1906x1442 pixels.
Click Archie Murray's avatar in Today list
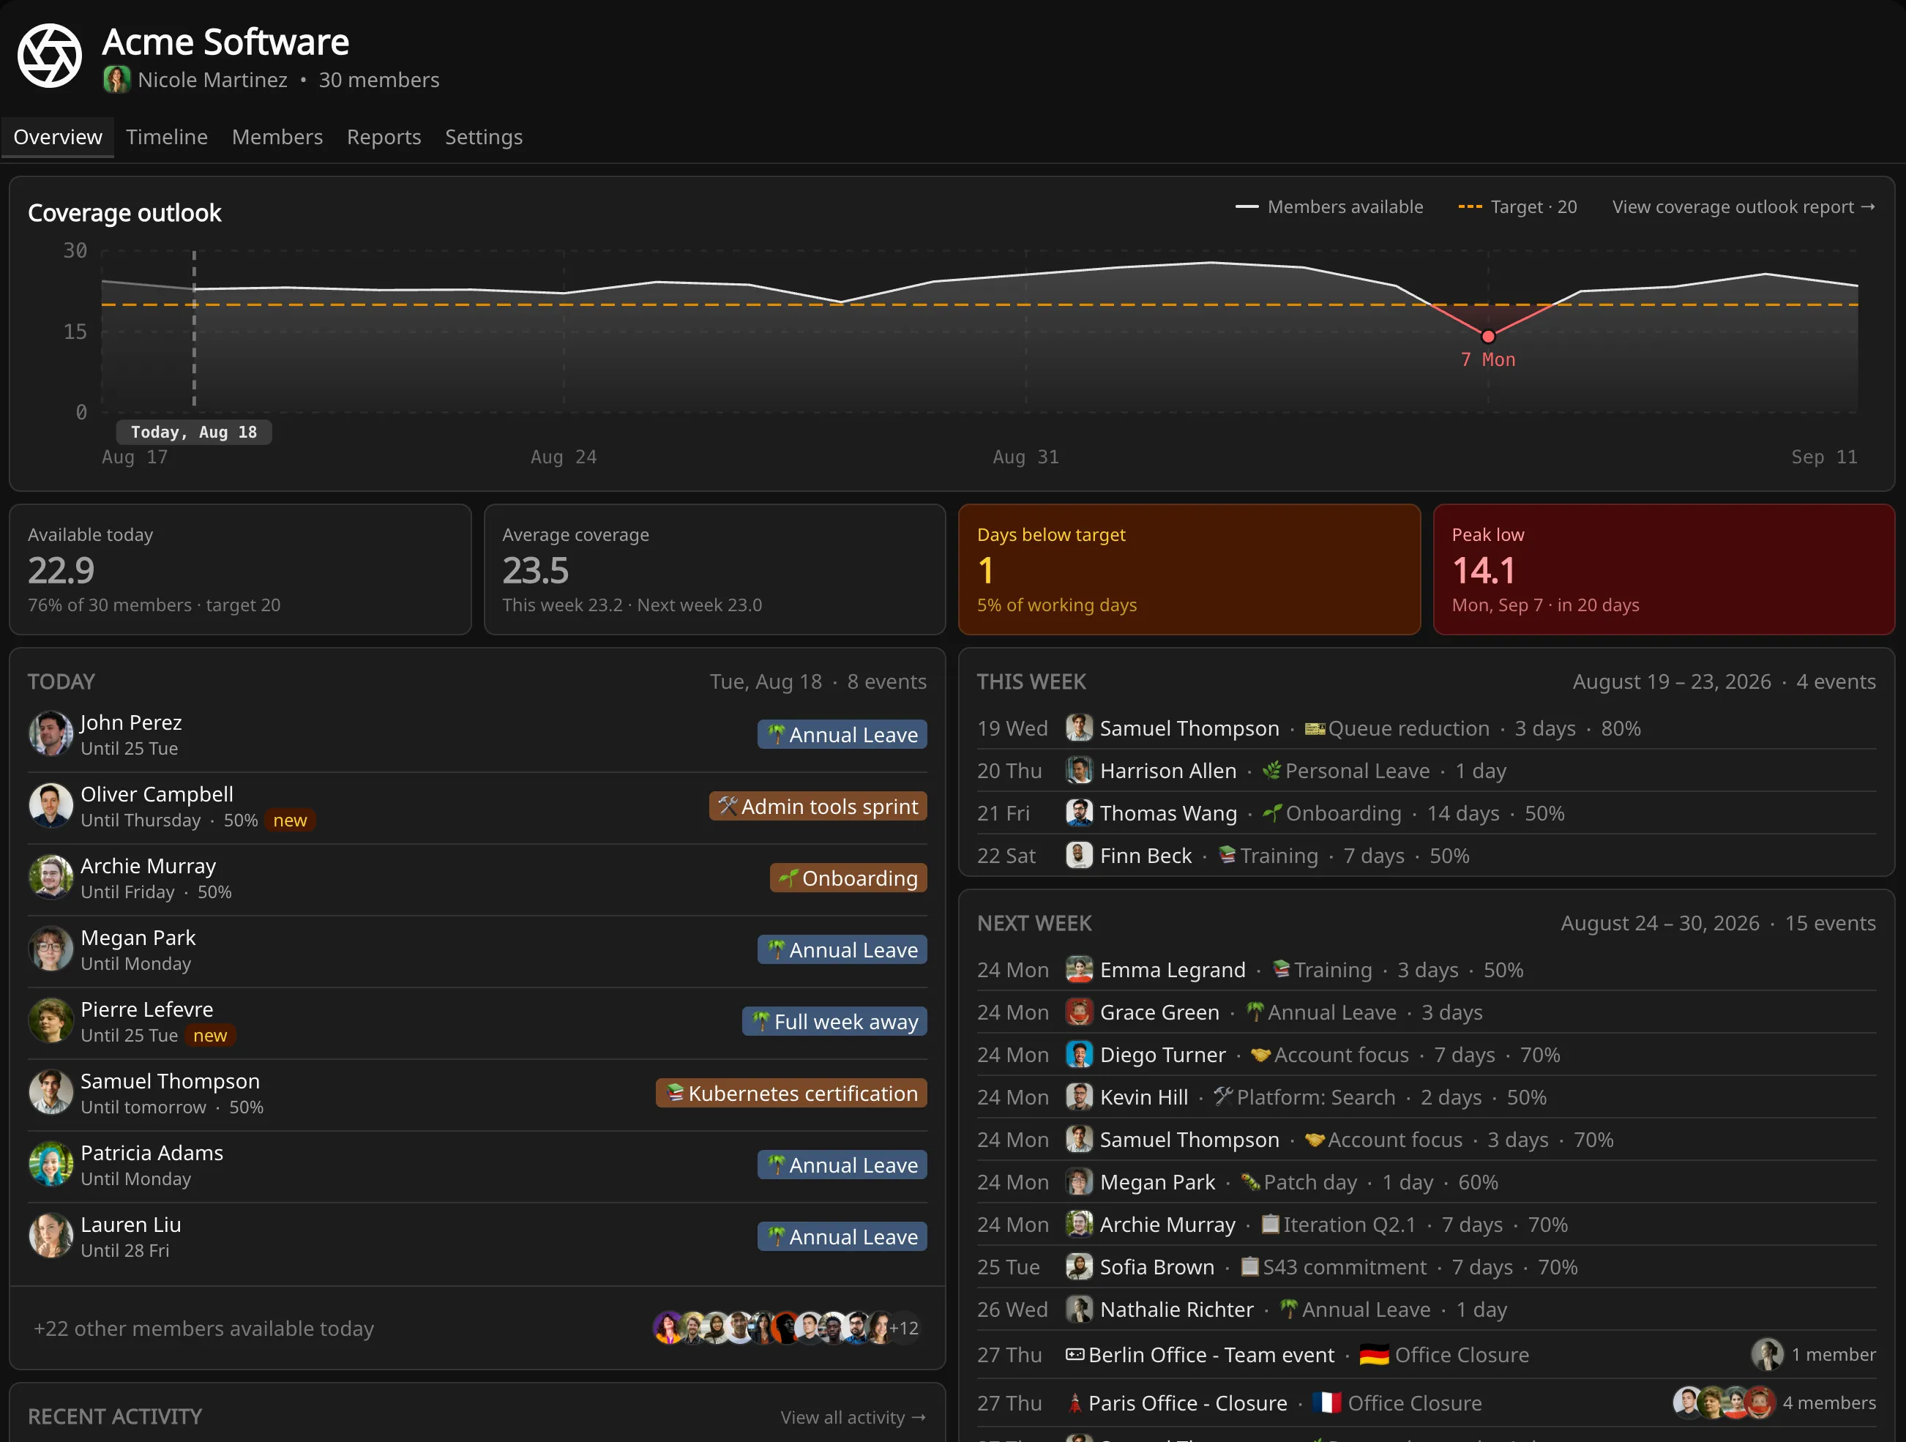tap(51, 878)
